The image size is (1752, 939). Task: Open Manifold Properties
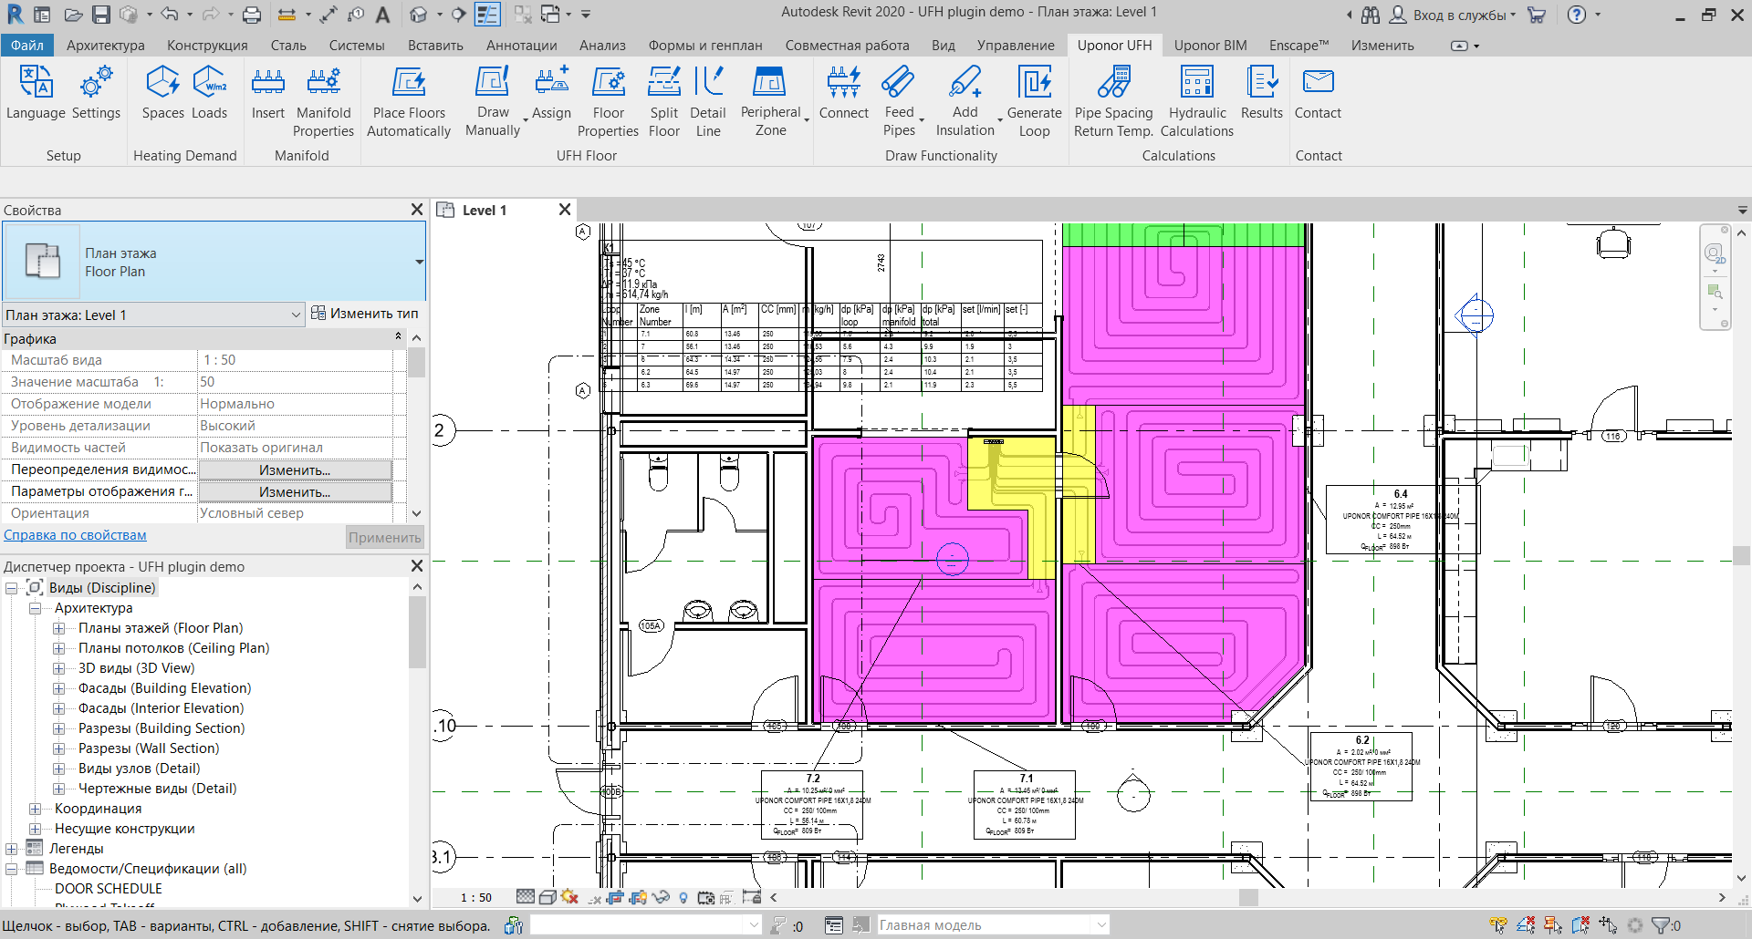point(324,102)
